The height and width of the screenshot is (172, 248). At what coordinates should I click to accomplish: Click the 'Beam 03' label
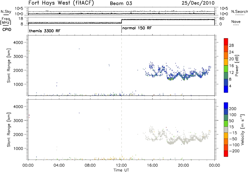point(121,3)
